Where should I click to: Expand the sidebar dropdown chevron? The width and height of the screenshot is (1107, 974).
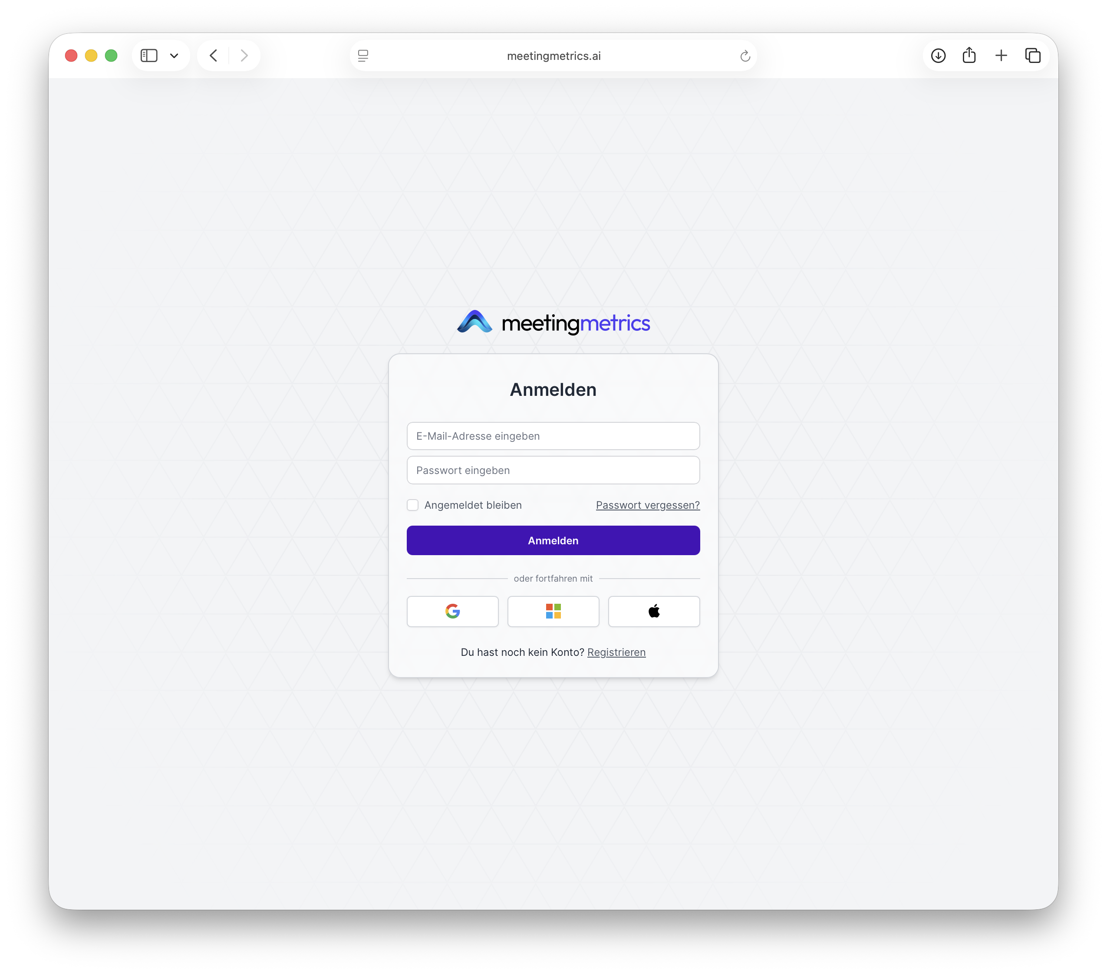click(x=174, y=56)
